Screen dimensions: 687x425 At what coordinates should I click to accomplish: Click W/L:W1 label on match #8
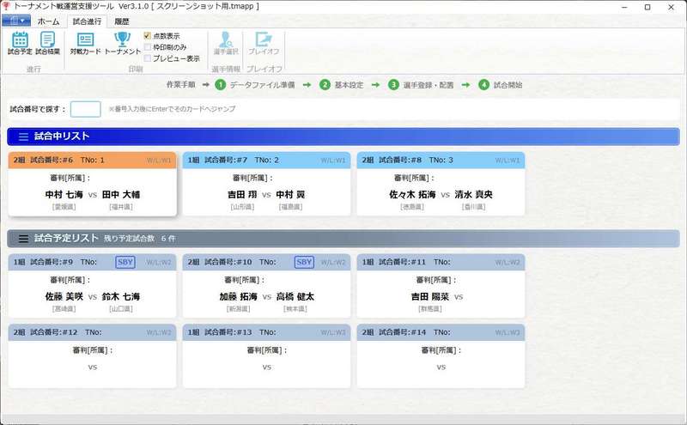coord(508,161)
